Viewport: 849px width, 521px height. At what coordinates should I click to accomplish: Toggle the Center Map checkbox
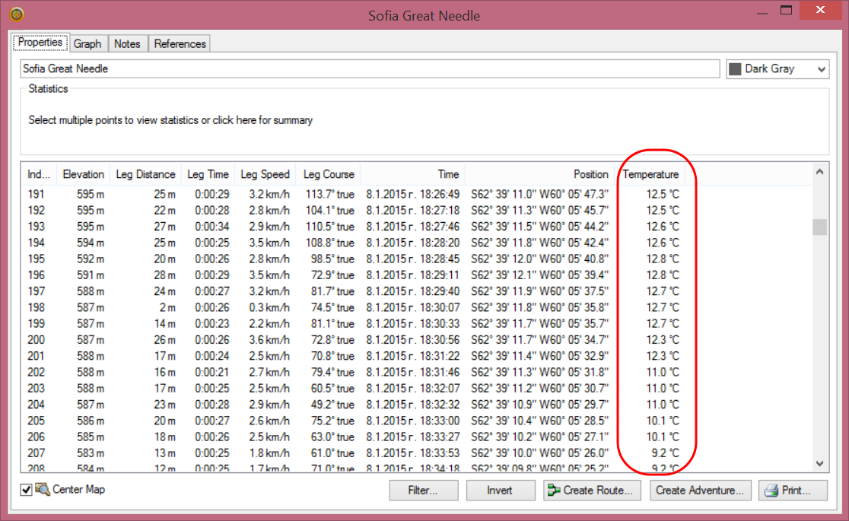pos(27,490)
